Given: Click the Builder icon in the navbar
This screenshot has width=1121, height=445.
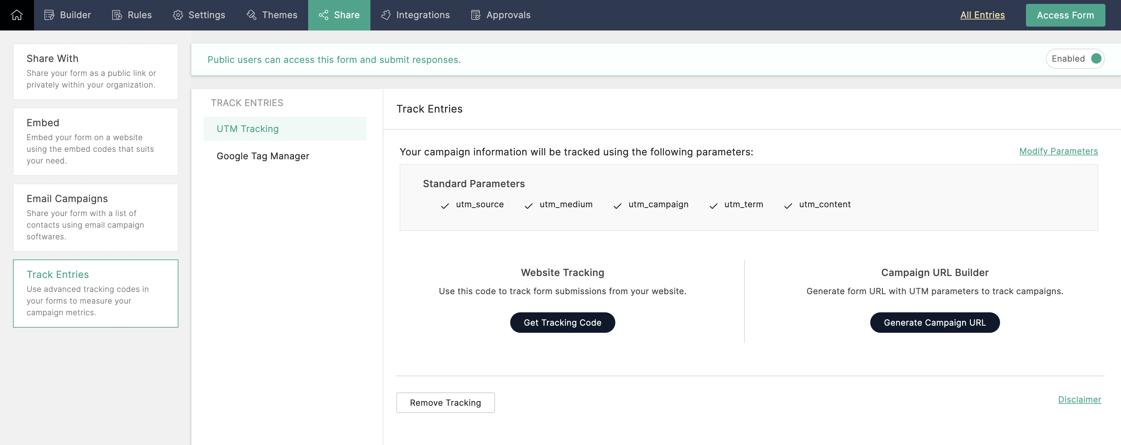Looking at the screenshot, I should click(49, 15).
